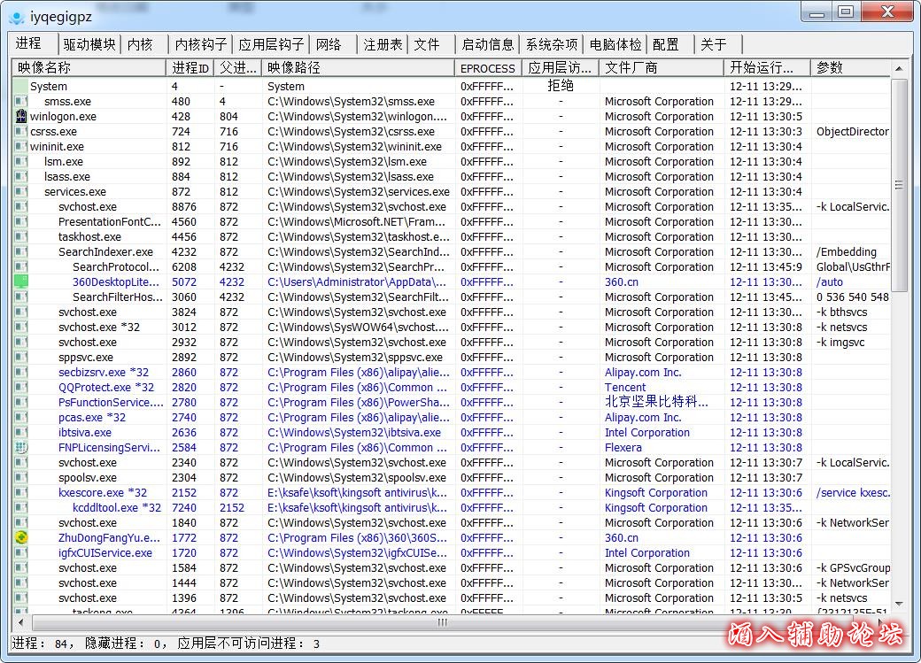921x663 pixels.
Task: Go to the 启动信息 tab
Action: [x=487, y=44]
